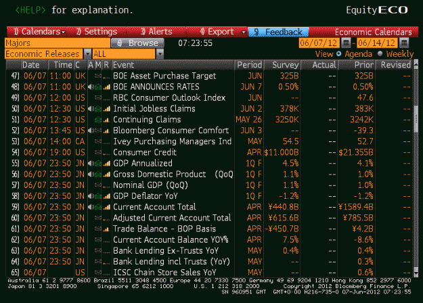This screenshot has height=303, width=423.
Task: Open relevance bars for GDP Annualized
Action: [106, 164]
